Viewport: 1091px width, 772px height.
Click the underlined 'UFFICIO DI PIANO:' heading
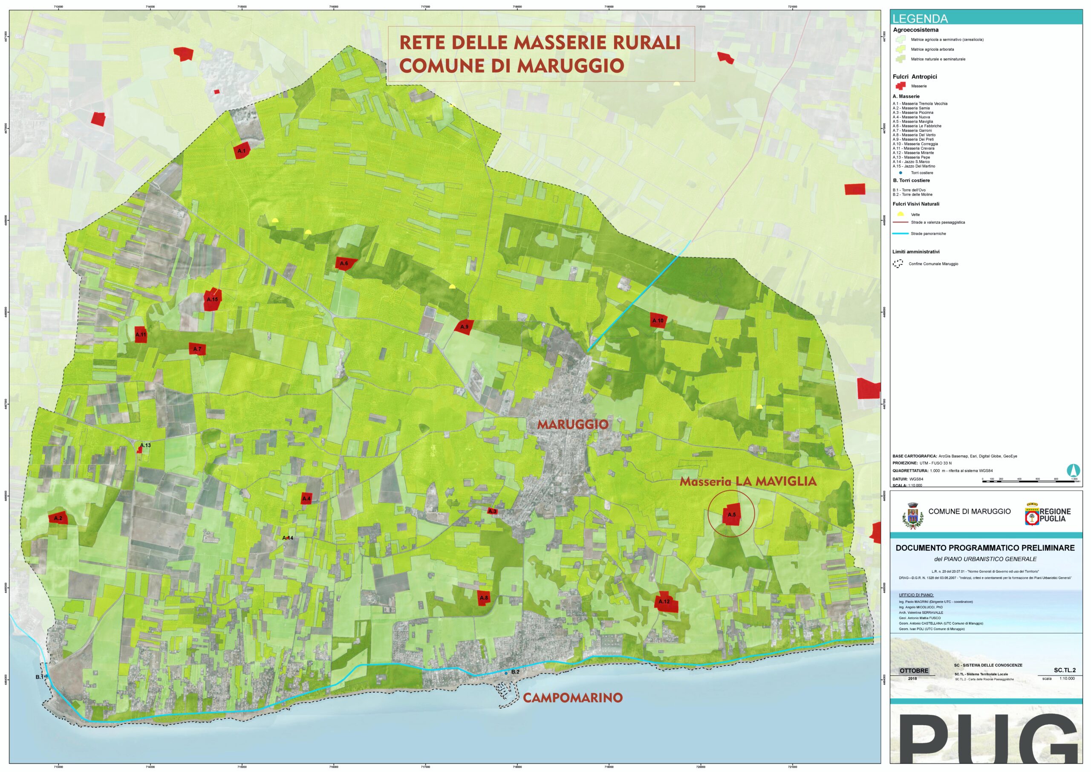click(916, 595)
